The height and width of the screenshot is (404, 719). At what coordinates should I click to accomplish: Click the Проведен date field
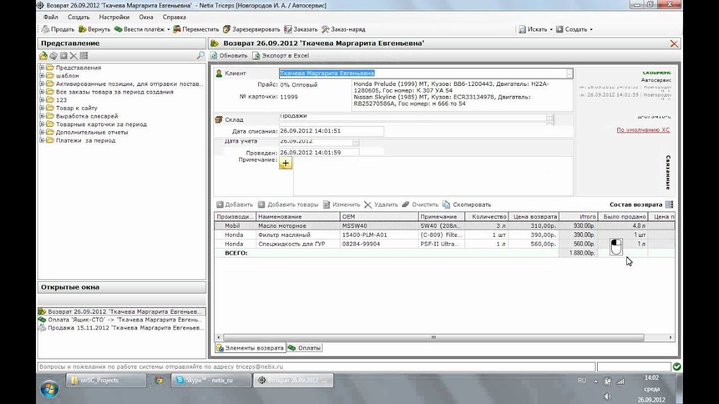pyautogui.click(x=318, y=153)
